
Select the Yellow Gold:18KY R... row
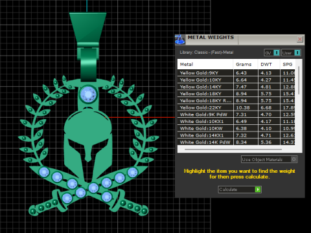coord(236,100)
